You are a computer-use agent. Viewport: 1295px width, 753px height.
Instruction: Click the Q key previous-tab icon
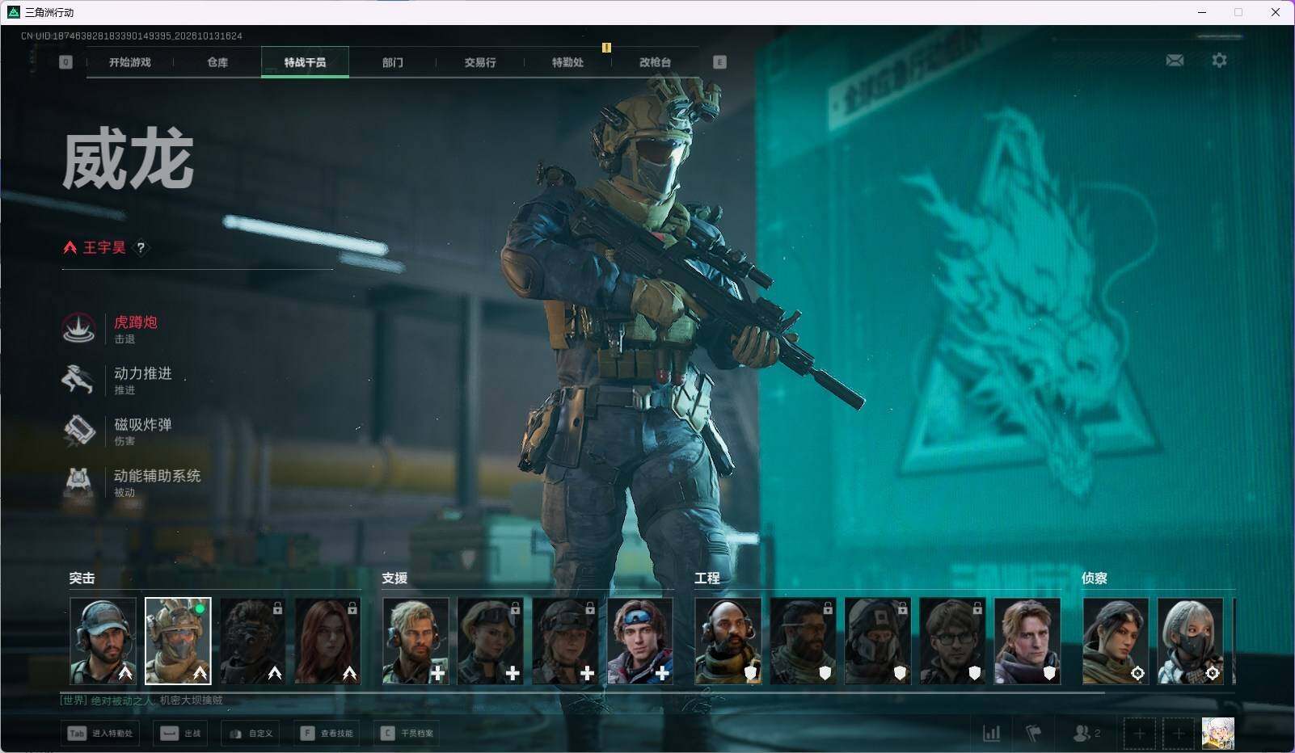coord(65,62)
